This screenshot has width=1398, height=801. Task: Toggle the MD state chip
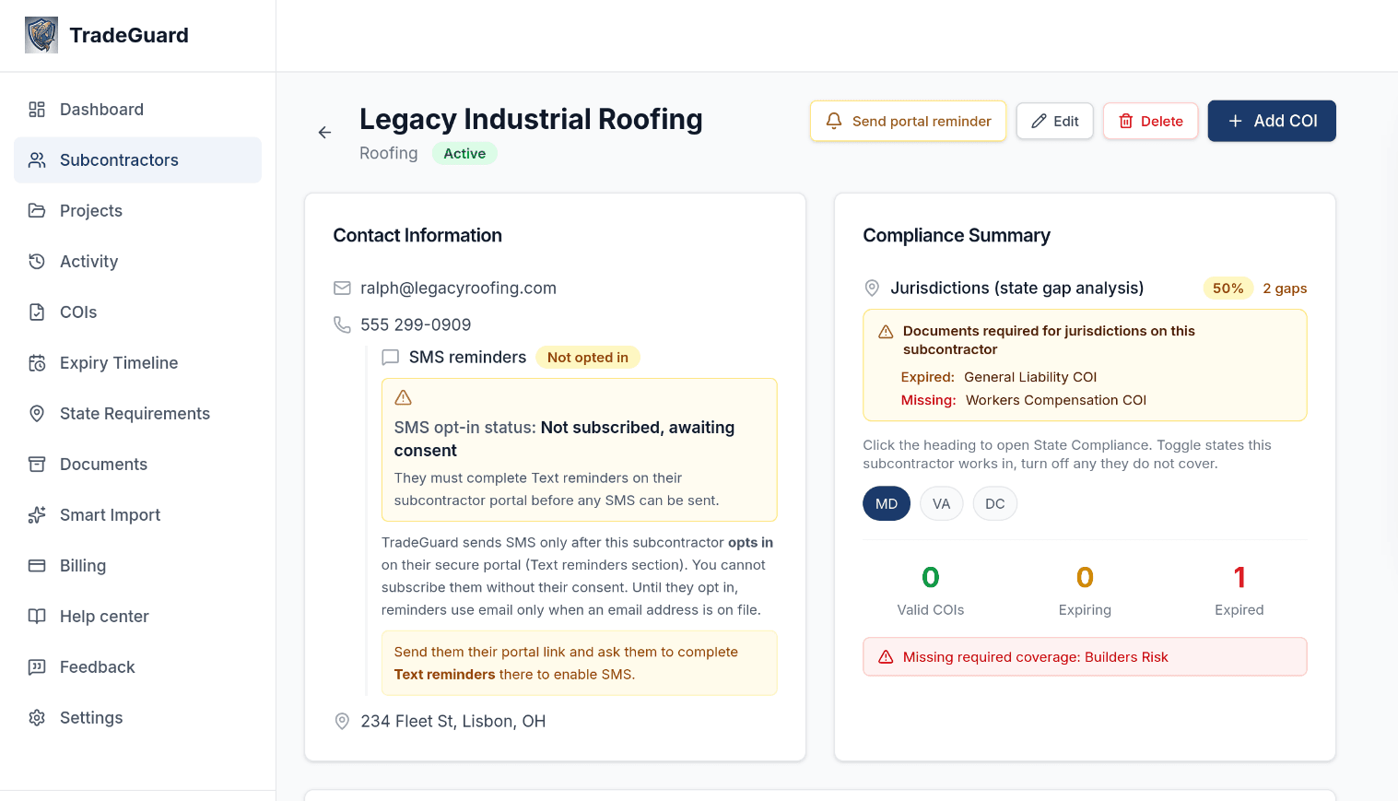887,504
